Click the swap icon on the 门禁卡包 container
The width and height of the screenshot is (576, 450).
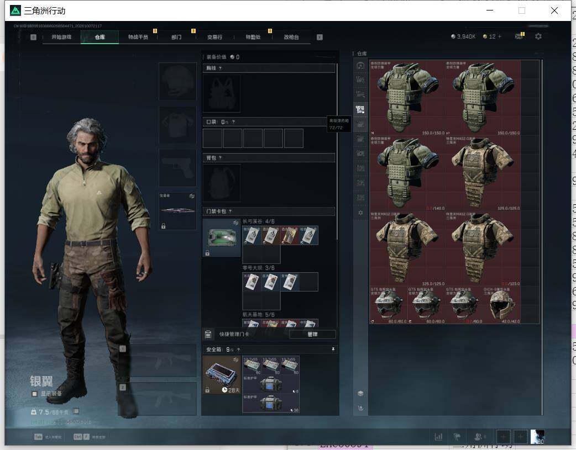click(236, 223)
